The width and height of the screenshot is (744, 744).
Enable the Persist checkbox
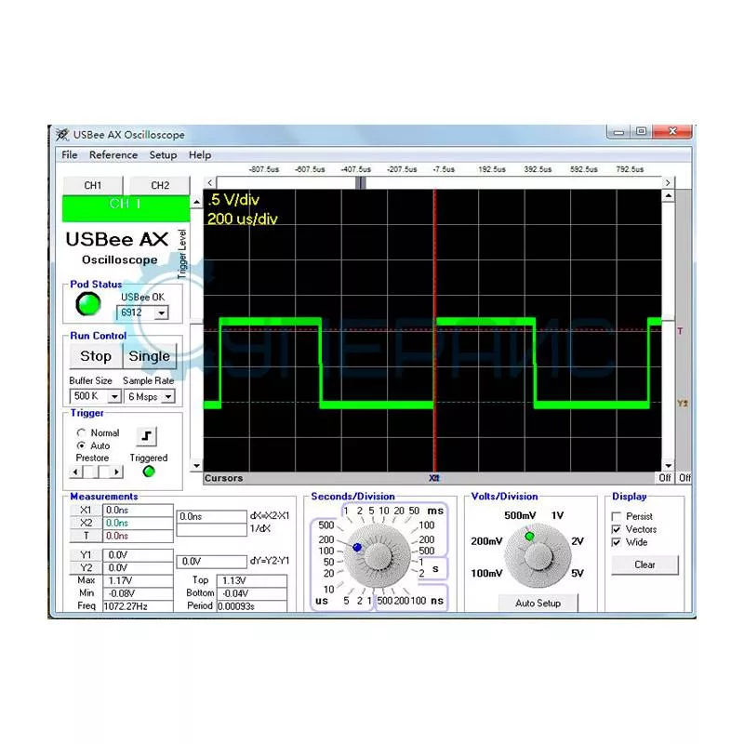click(x=617, y=516)
